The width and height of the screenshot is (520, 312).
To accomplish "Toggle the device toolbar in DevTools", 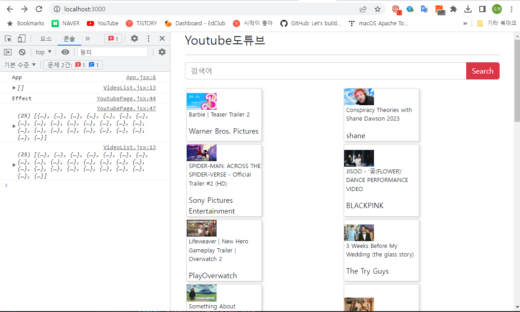I will pyautogui.click(x=22, y=39).
